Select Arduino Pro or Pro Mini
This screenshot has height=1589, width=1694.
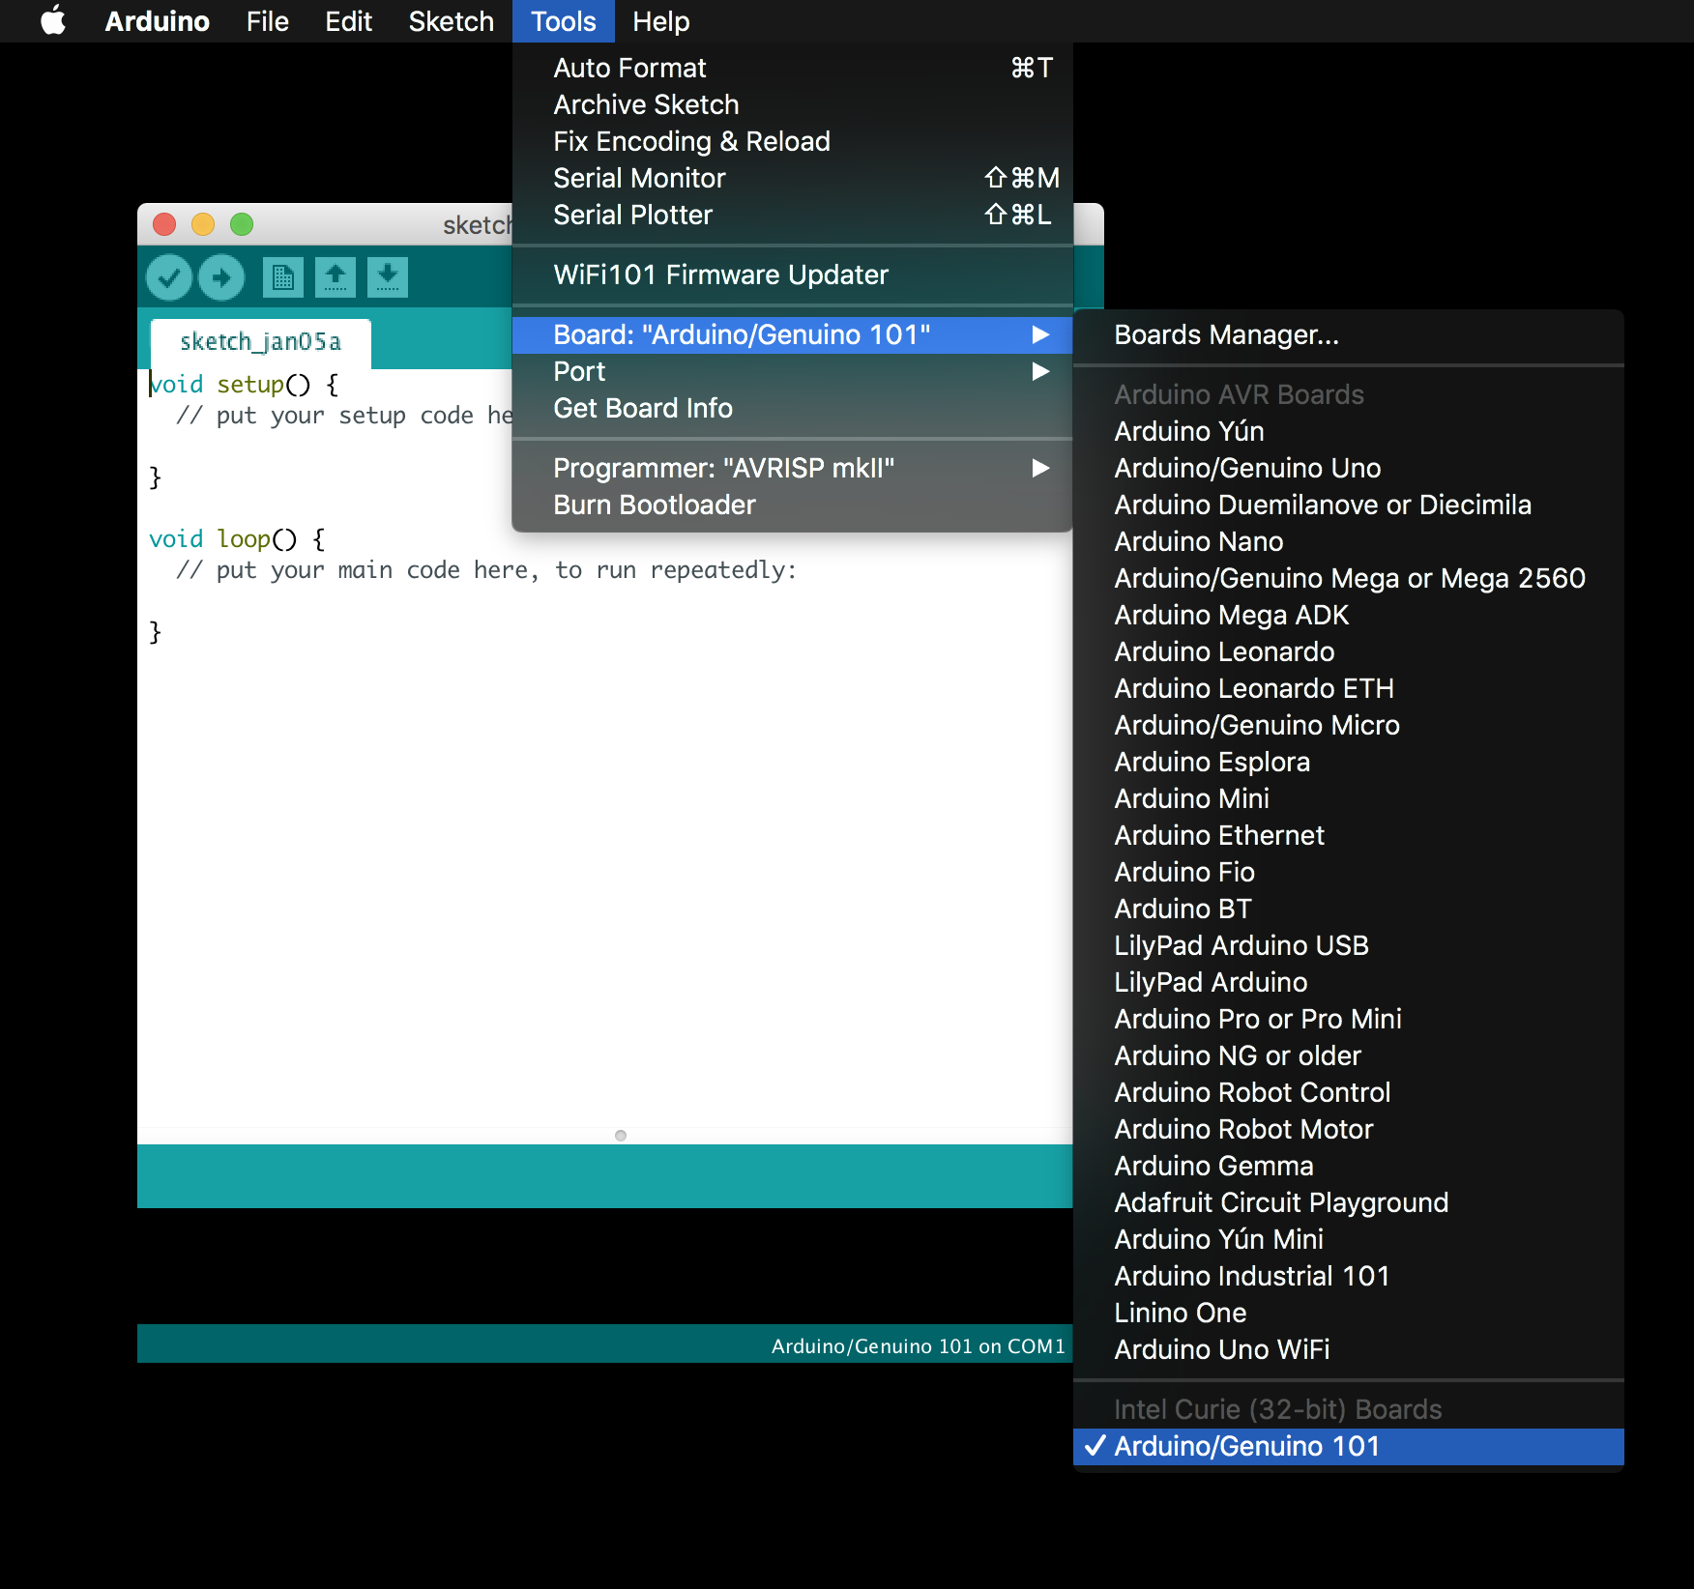point(1349,1020)
